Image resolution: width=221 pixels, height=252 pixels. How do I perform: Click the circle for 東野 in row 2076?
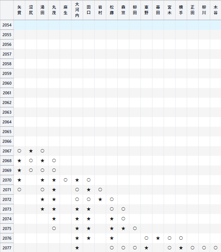(146, 238)
